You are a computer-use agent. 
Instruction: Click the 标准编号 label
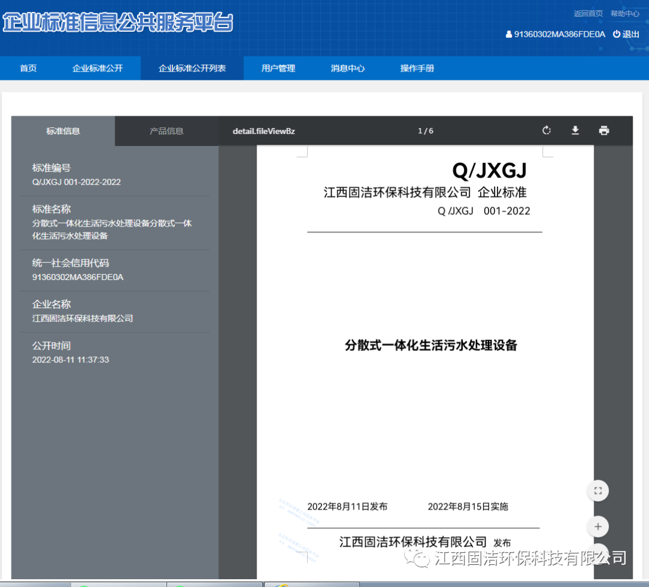pyautogui.click(x=51, y=168)
